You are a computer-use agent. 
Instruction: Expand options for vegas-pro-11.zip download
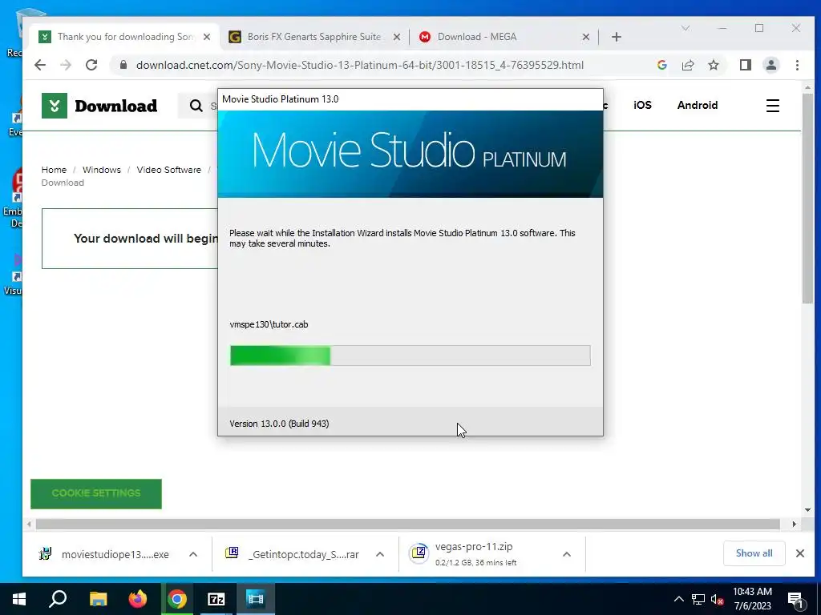point(567,554)
